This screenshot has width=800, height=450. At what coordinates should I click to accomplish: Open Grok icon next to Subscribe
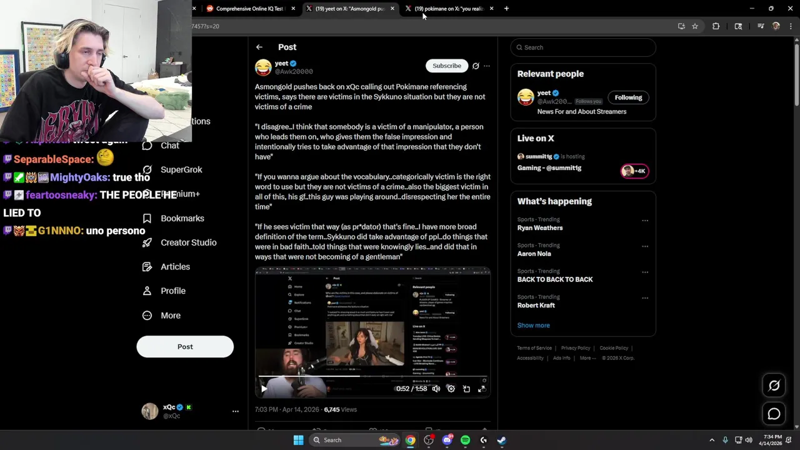(x=476, y=66)
